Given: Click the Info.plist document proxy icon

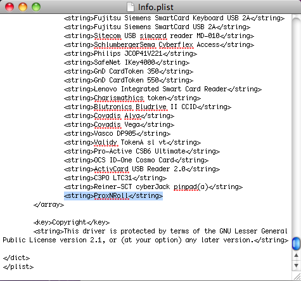Looking at the screenshot, I should [x=131, y=7].
